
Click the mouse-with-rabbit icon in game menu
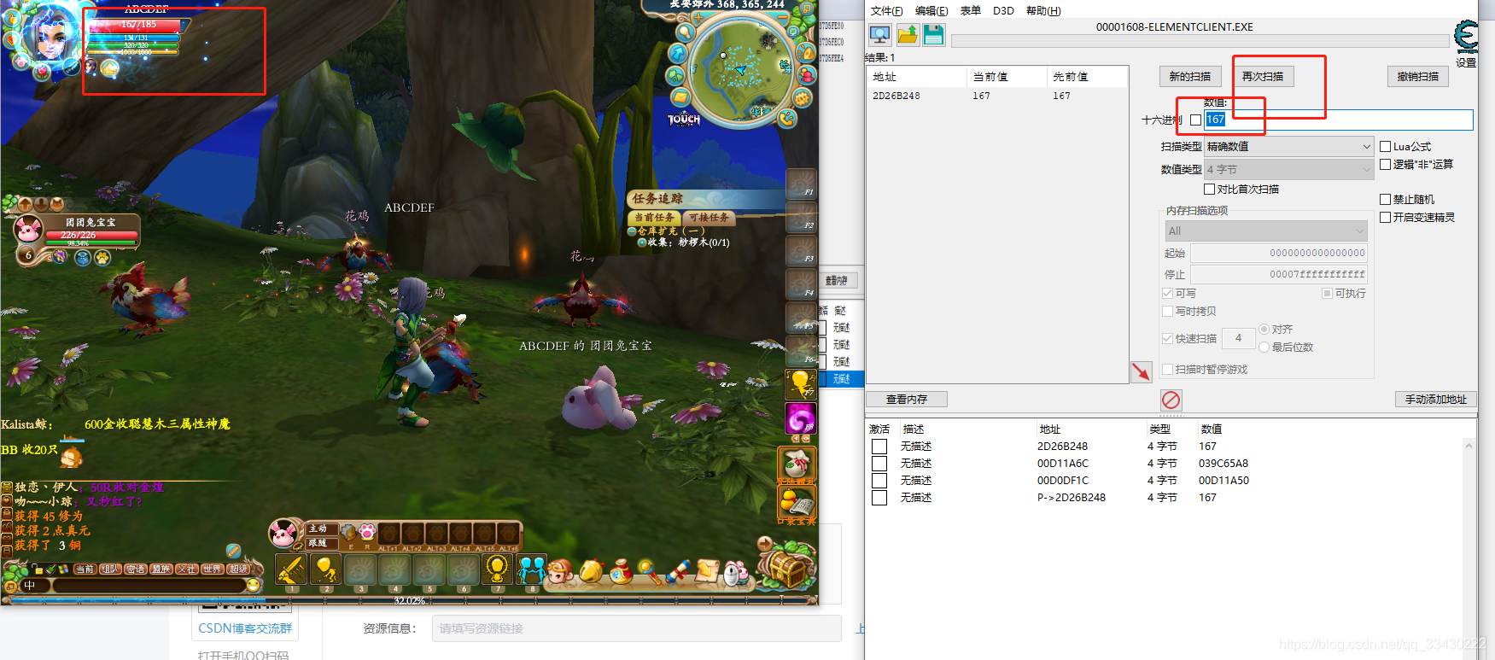point(736,573)
